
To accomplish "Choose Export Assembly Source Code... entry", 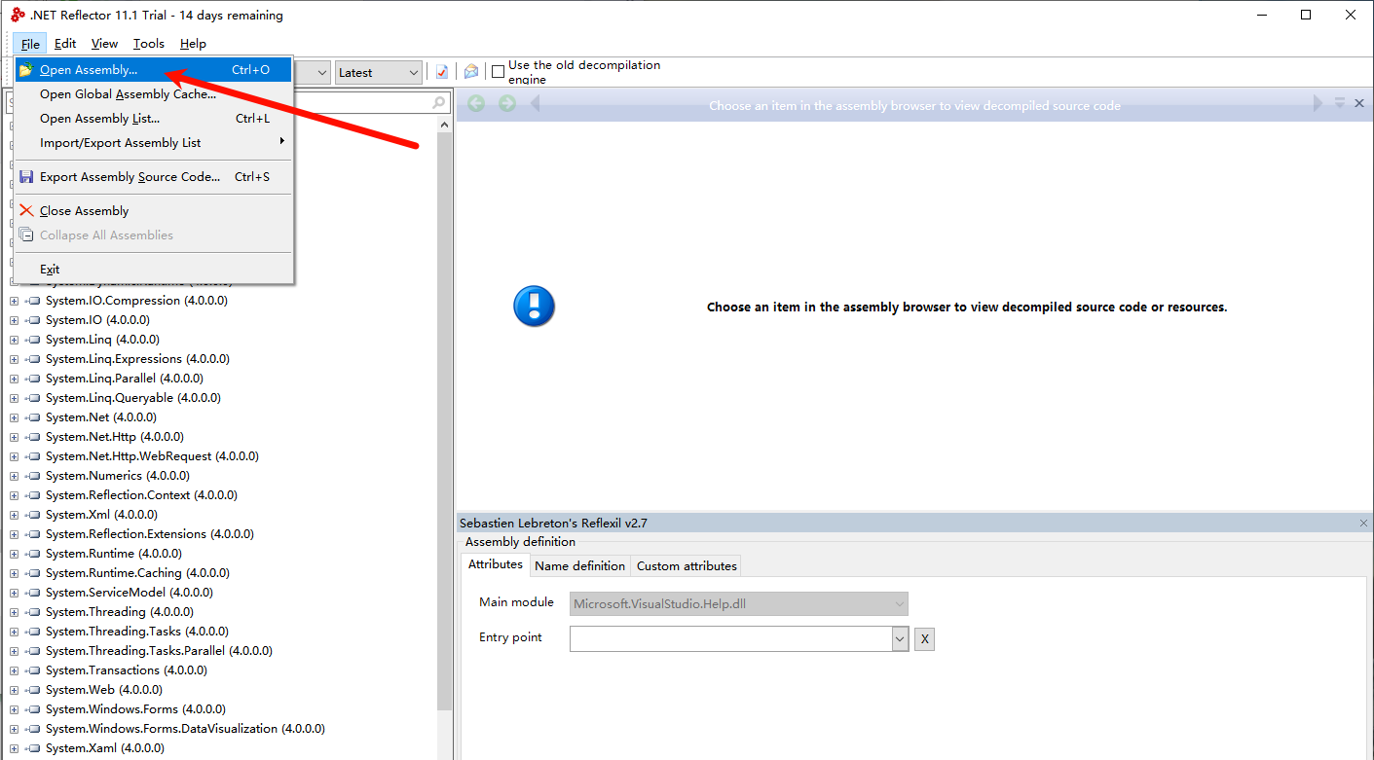I will (153, 177).
